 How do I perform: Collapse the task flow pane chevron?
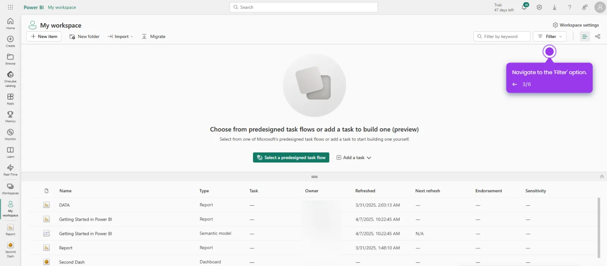(602, 177)
